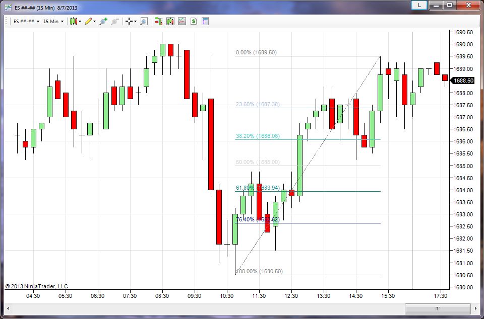Open the strategies dollar sign icon
This screenshot has width=484, height=319.
[194, 21]
